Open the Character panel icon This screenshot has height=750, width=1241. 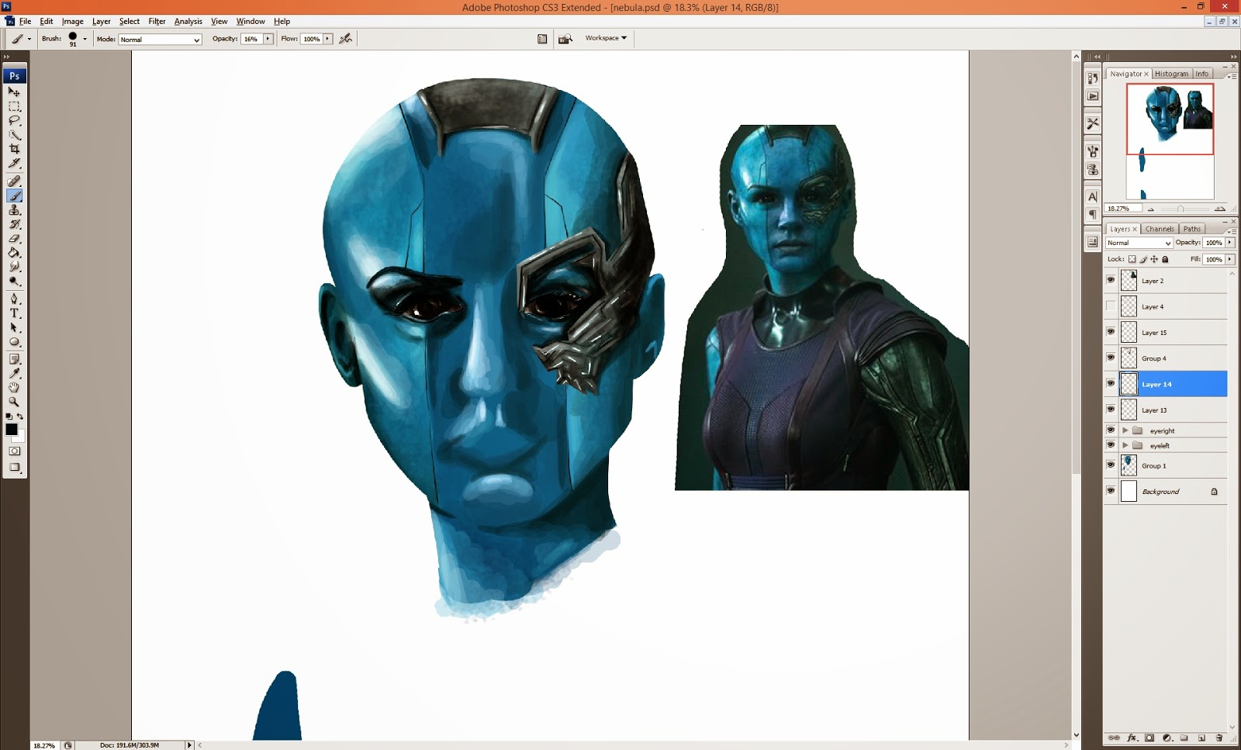pos(1093,197)
